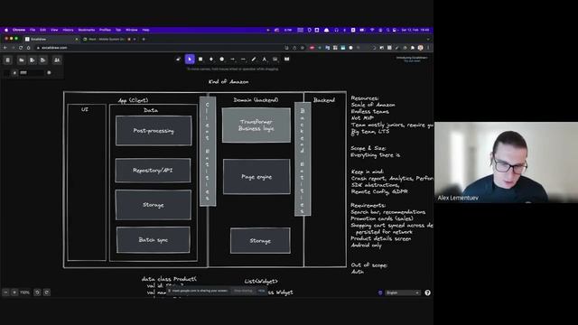Open Live collaboration people icon
578x325 pixels.
(57, 60)
